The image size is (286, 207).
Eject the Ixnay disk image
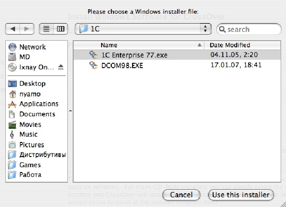click(61, 67)
